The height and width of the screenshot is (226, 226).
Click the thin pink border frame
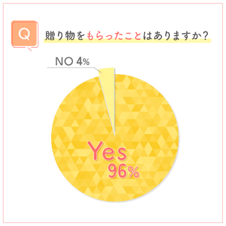coord(113,4)
